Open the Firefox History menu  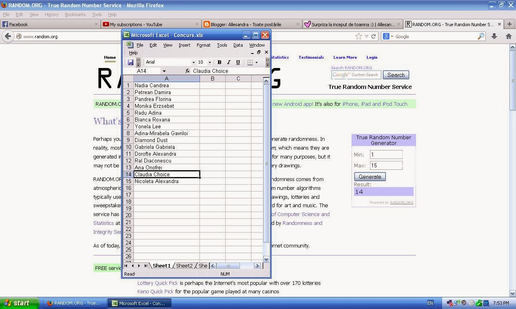click(52, 14)
